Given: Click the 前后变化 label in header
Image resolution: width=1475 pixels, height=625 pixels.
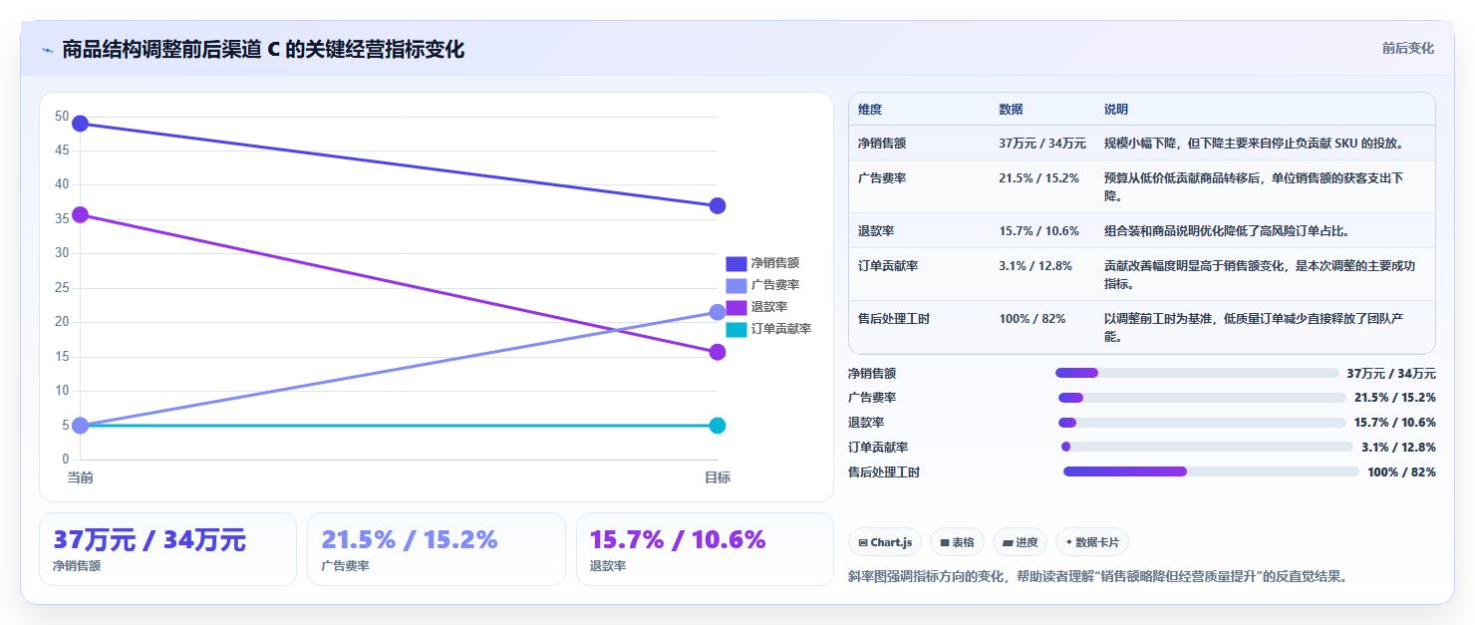Looking at the screenshot, I should [x=1407, y=48].
